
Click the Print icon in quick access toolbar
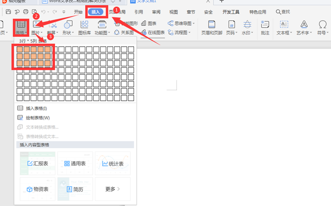pos(25,12)
